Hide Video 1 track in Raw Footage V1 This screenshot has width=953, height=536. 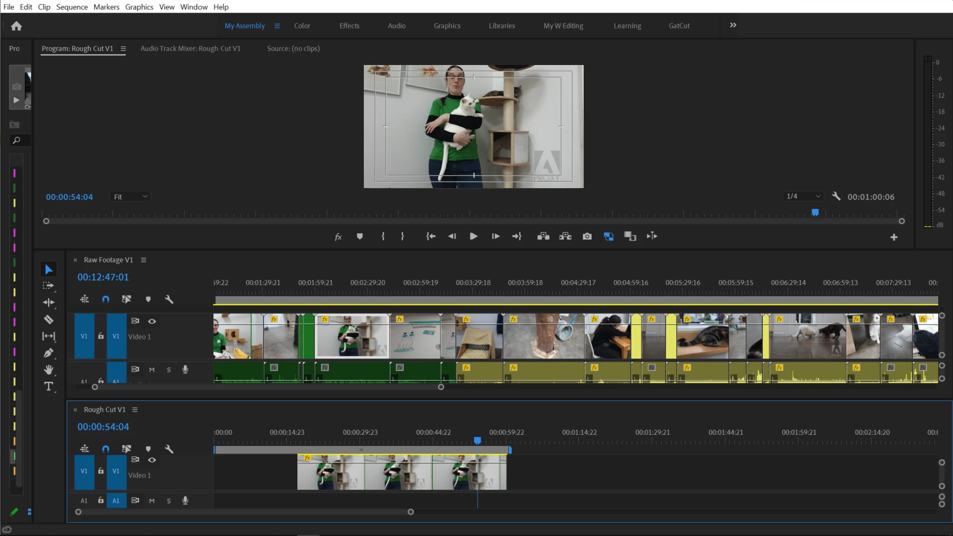click(x=152, y=321)
